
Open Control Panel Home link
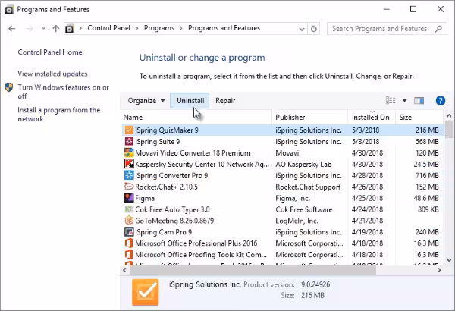(x=50, y=52)
